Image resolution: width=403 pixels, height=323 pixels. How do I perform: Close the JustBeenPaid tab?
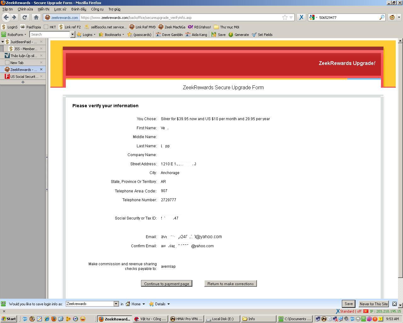pyautogui.click(x=41, y=42)
